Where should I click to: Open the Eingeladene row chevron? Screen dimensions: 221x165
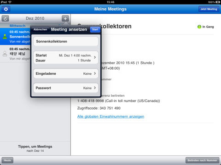coord(95,73)
